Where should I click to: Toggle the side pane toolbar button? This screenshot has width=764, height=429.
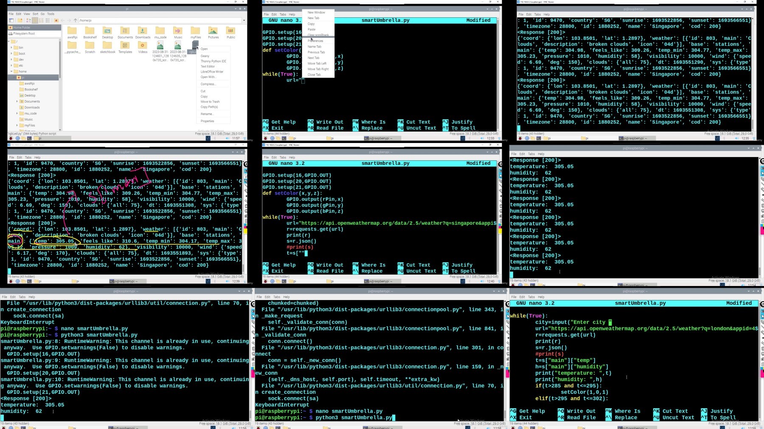[11, 20]
